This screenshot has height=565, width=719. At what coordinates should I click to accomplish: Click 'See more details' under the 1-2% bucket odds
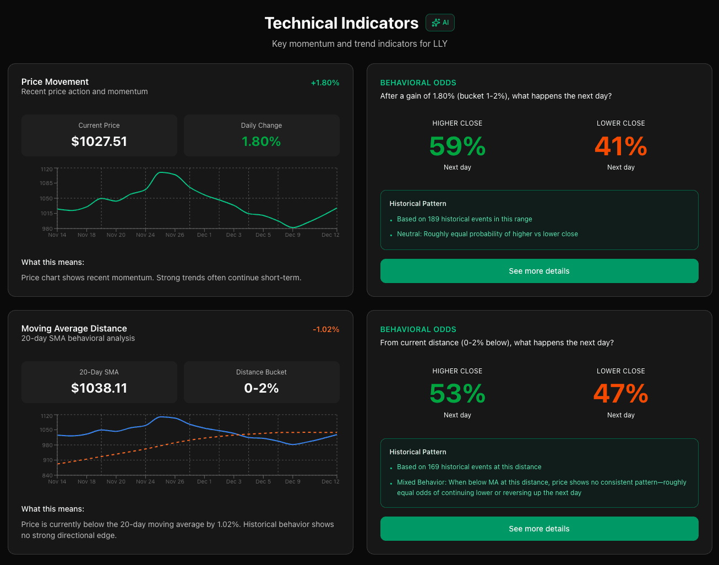(x=539, y=270)
